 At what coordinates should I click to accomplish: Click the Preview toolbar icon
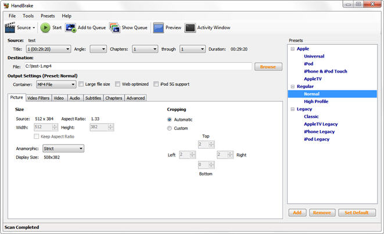(x=158, y=27)
